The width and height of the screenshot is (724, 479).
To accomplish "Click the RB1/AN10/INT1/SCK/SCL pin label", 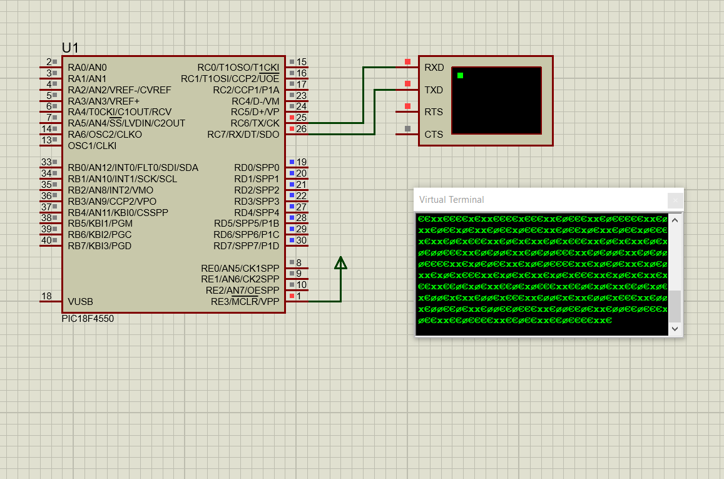I will (123, 178).
